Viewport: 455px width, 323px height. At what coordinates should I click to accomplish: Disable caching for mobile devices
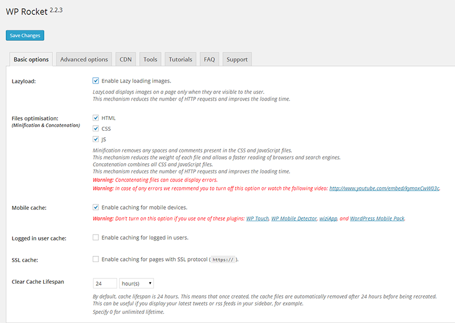tap(96, 208)
